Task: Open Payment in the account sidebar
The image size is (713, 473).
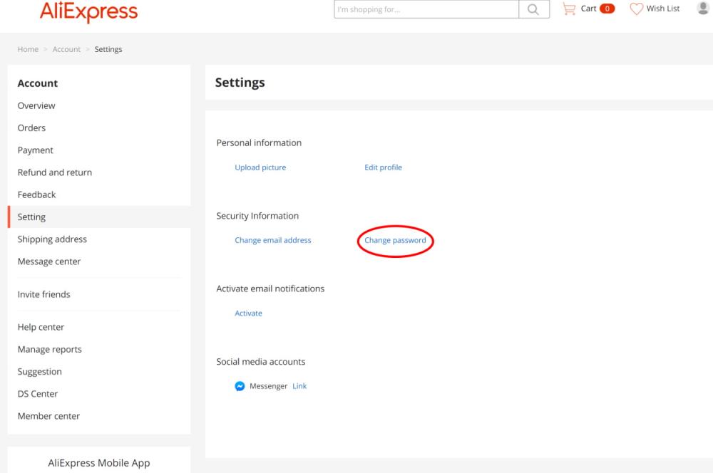Action: 35,150
